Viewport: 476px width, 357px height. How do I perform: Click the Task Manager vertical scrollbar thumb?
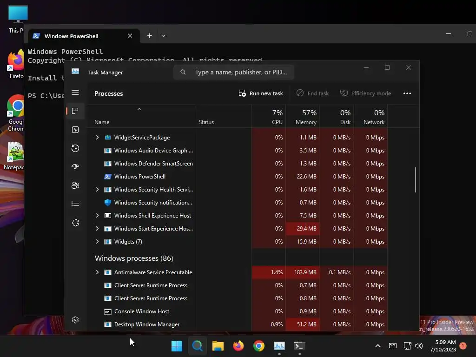click(415, 180)
